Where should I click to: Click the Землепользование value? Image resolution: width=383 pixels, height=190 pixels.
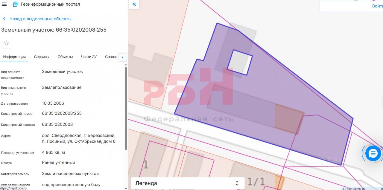coord(62,87)
